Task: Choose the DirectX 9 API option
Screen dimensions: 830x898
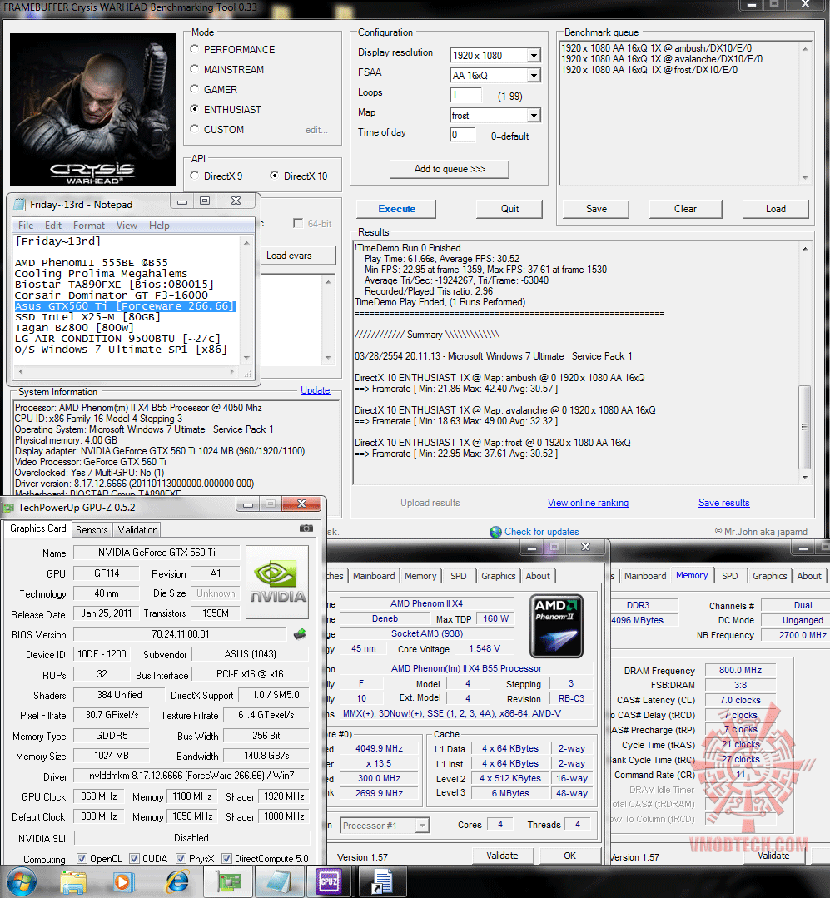Action: pyautogui.click(x=195, y=176)
